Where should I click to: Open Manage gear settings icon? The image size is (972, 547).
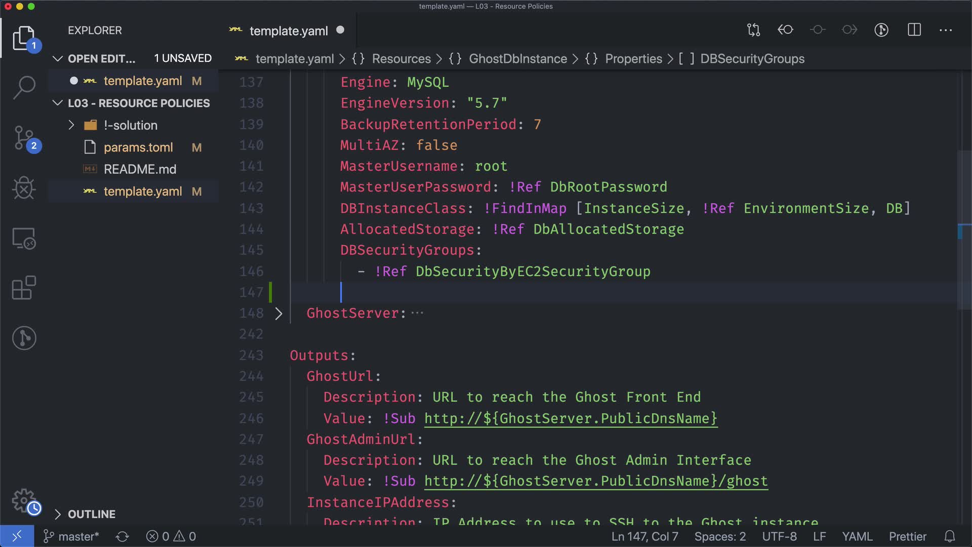tap(24, 500)
